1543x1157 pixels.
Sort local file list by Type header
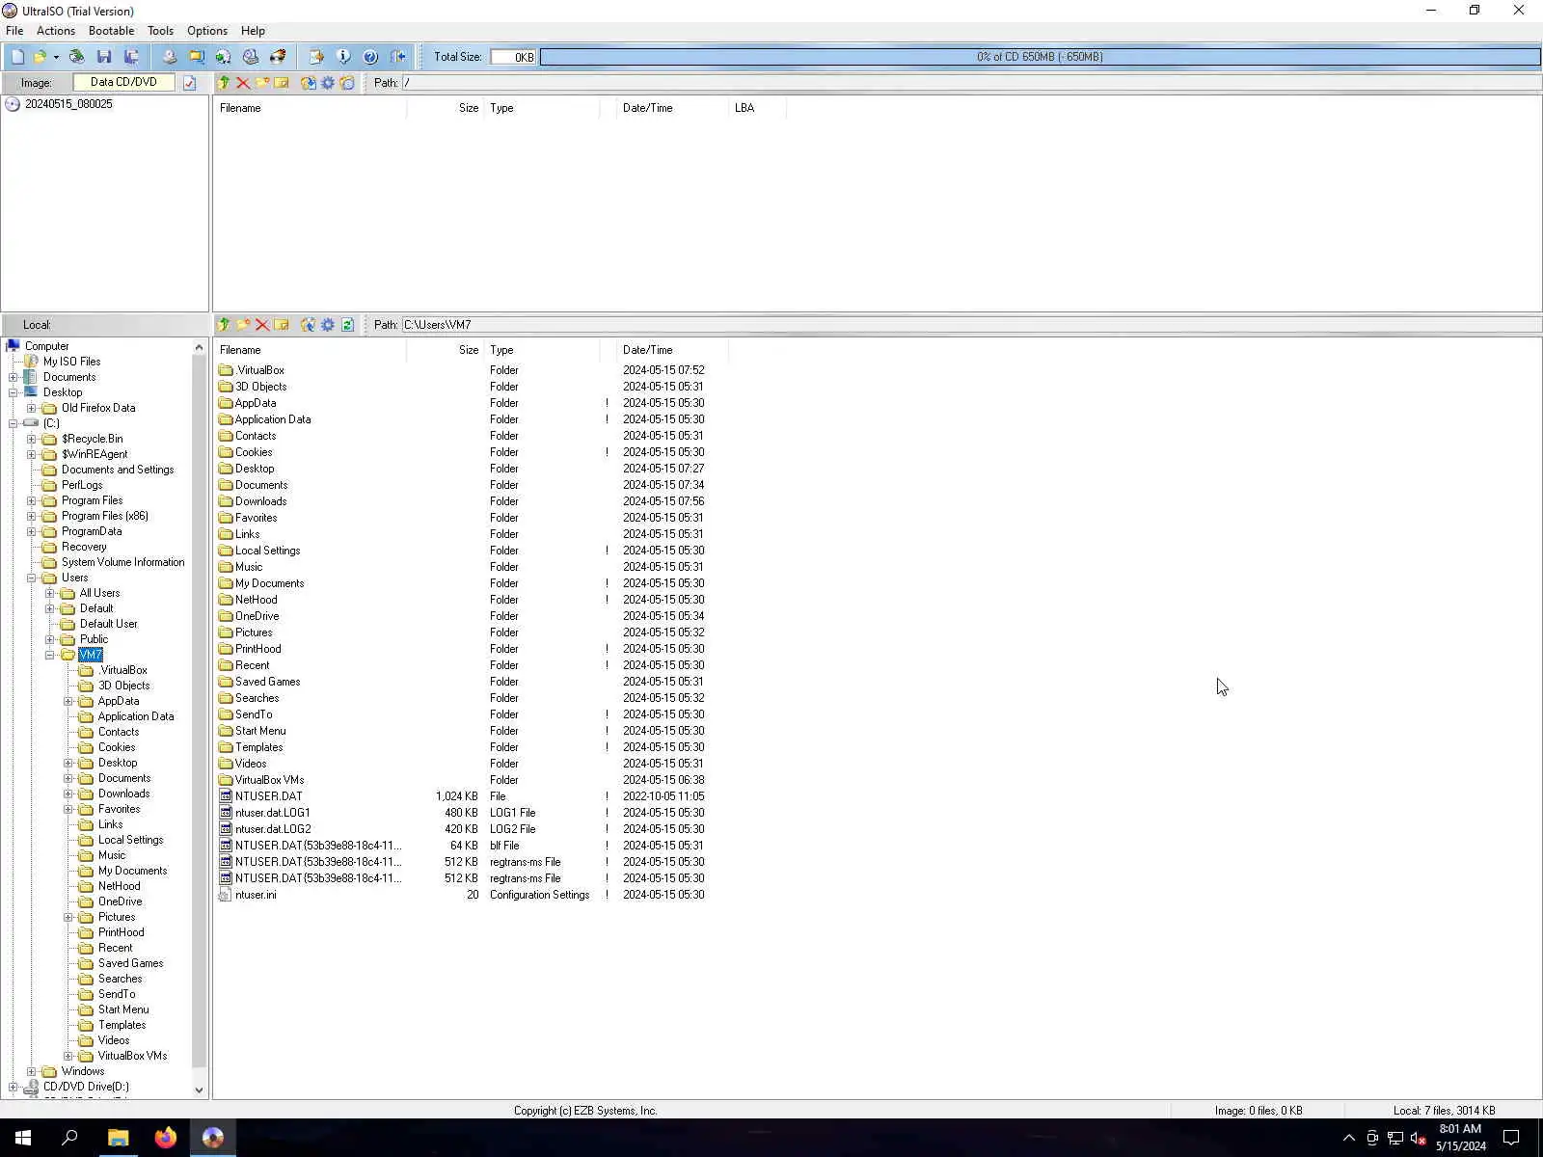coord(541,350)
